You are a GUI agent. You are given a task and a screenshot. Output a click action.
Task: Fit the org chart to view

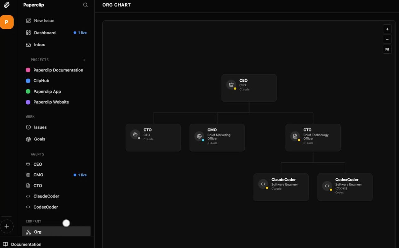pyautogui.click(x=387, y=49)
